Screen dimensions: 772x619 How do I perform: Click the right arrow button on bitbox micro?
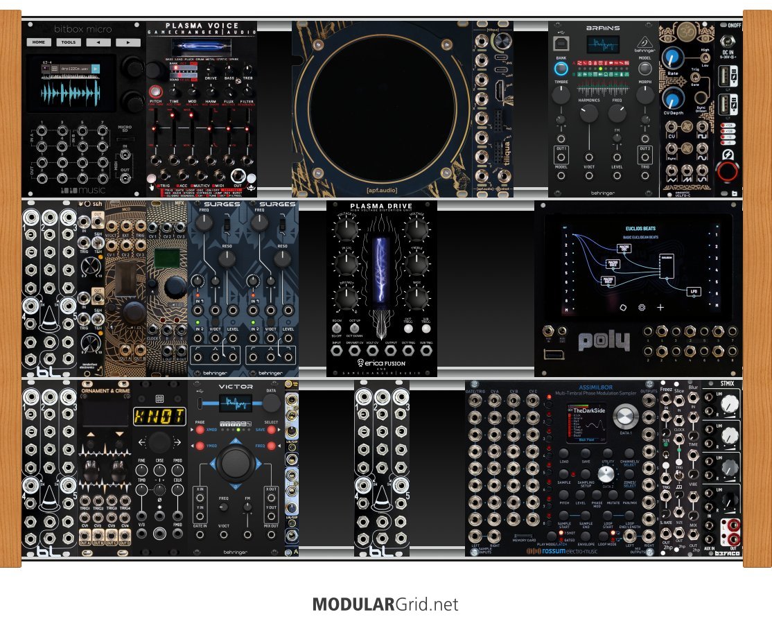pyautogui.click(x=128, y=42)
